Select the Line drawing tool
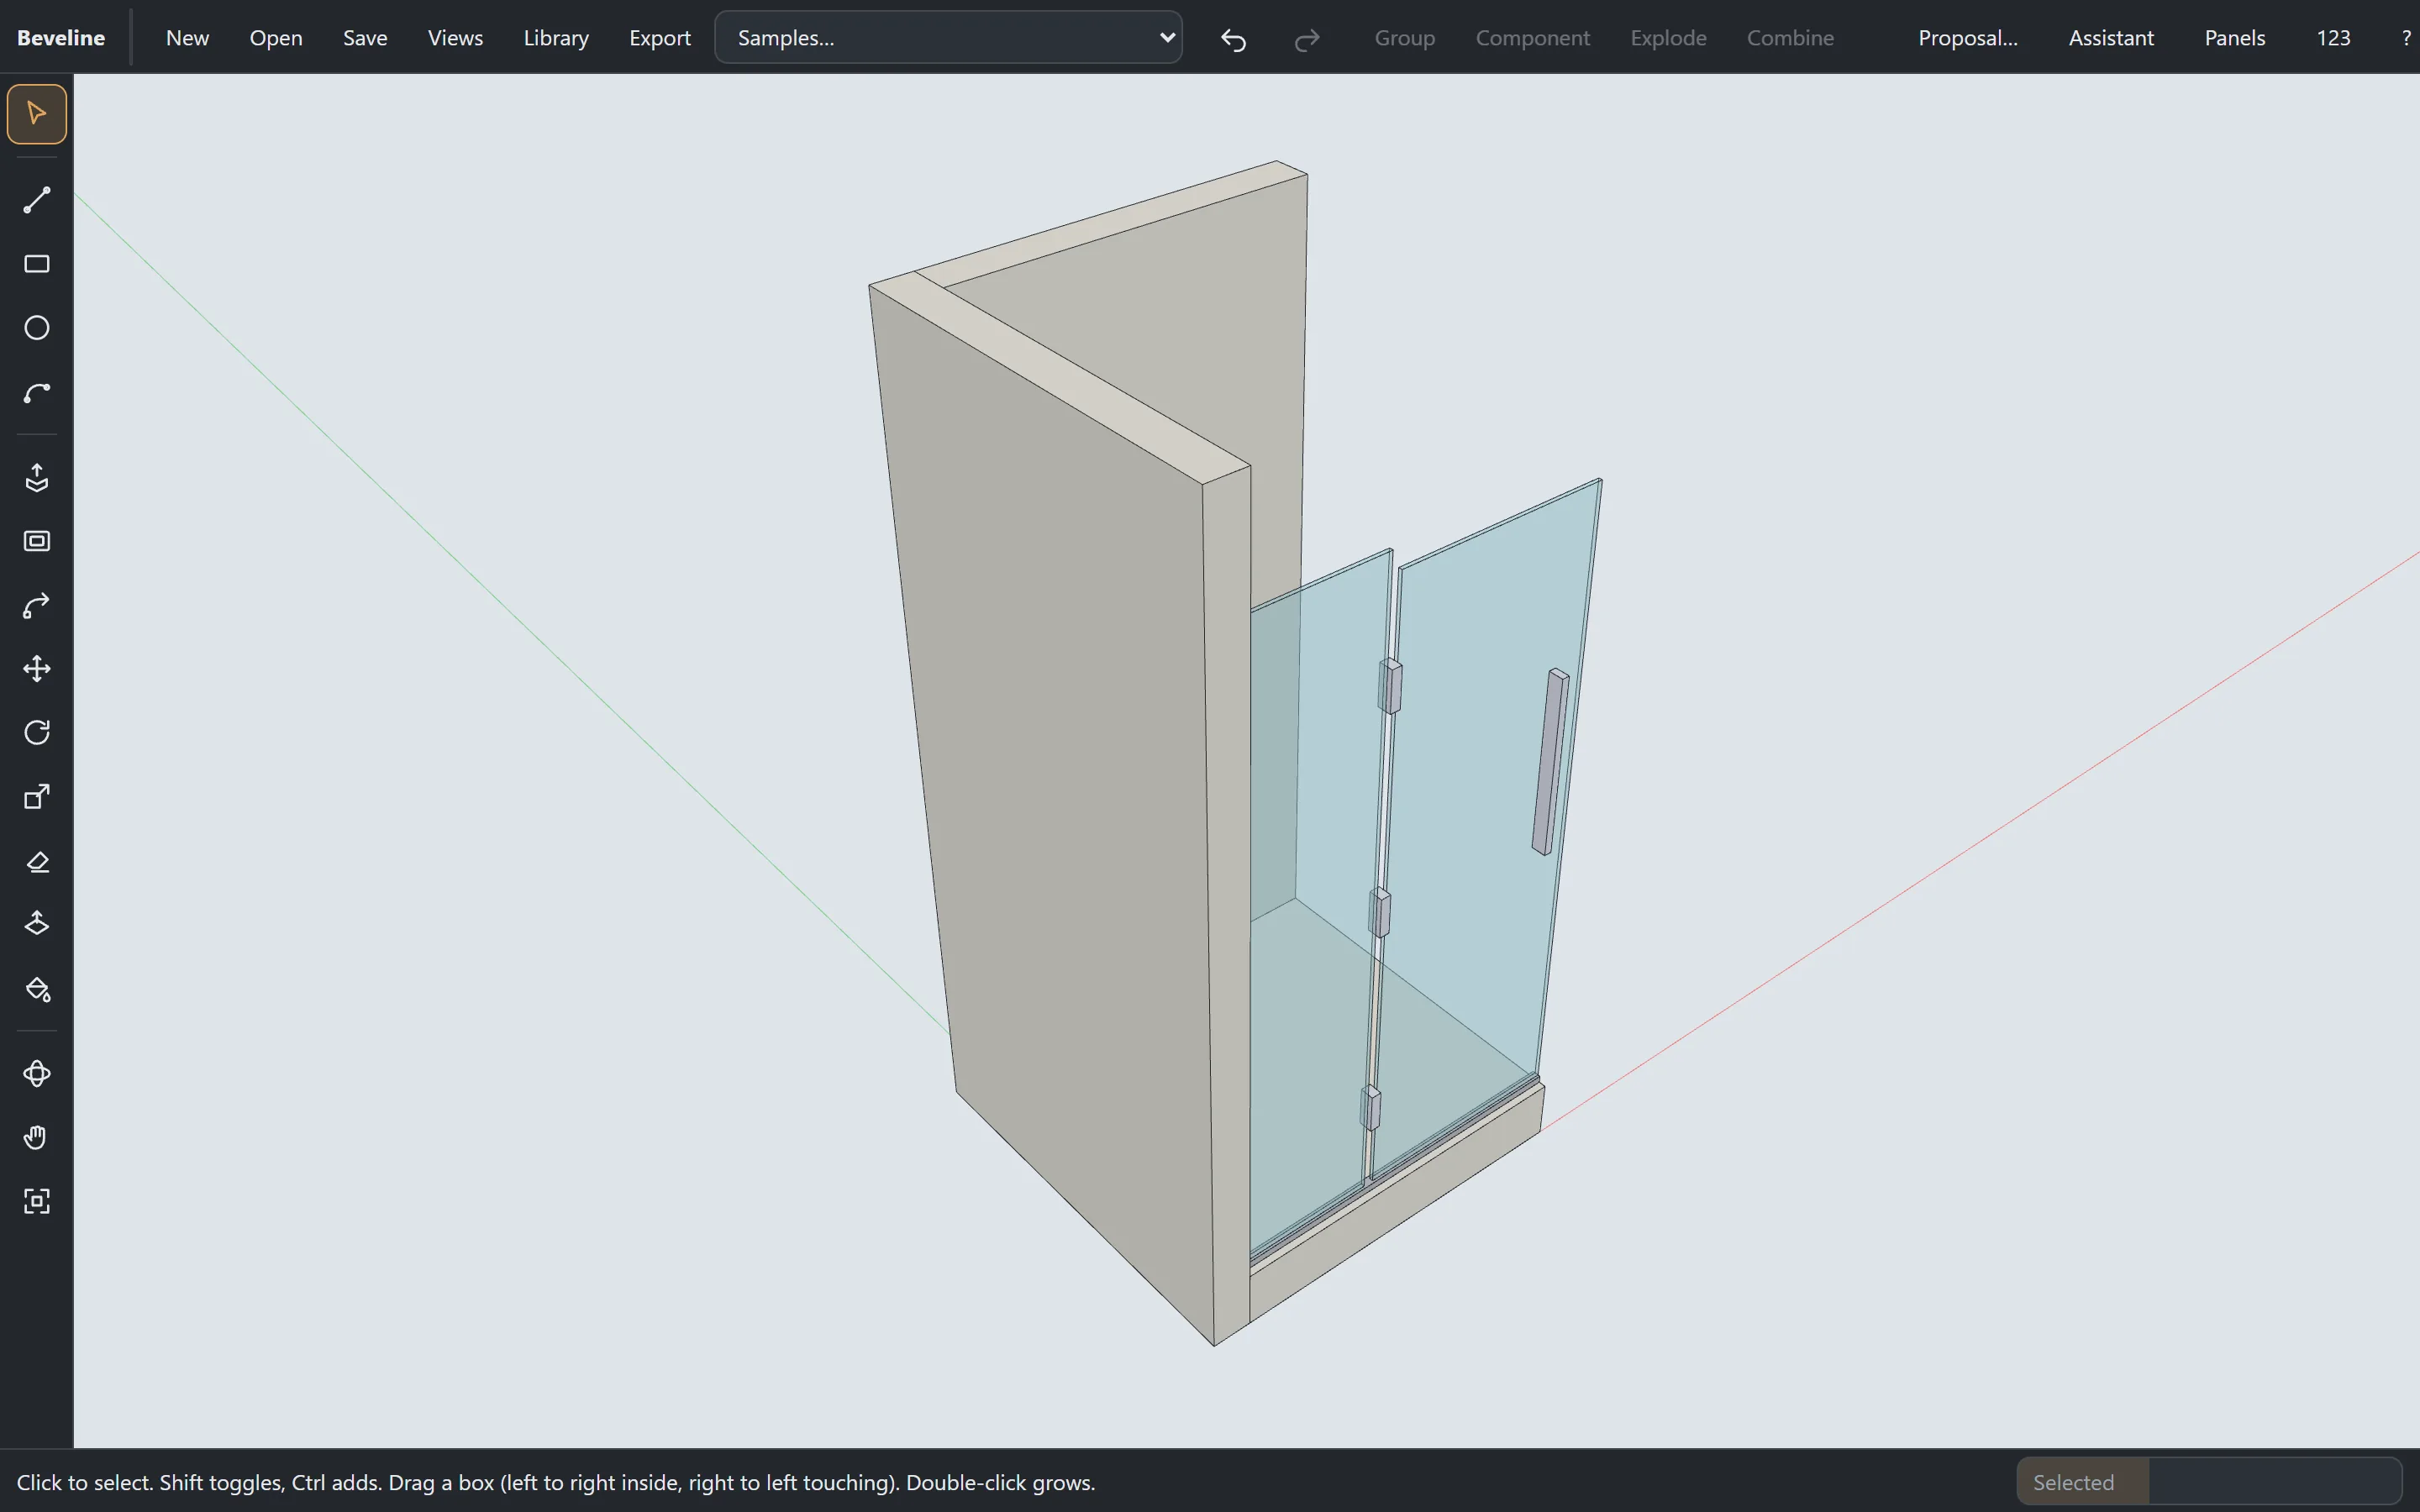This screenshot has height=1512, width=2420. coord(37,200)
